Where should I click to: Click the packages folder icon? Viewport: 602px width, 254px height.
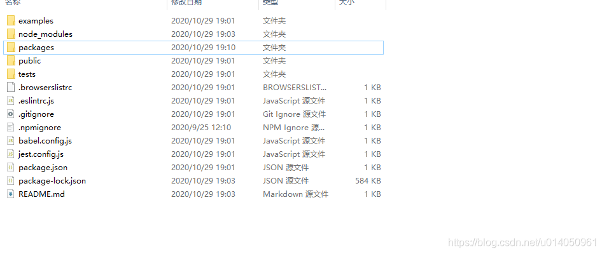11,48
